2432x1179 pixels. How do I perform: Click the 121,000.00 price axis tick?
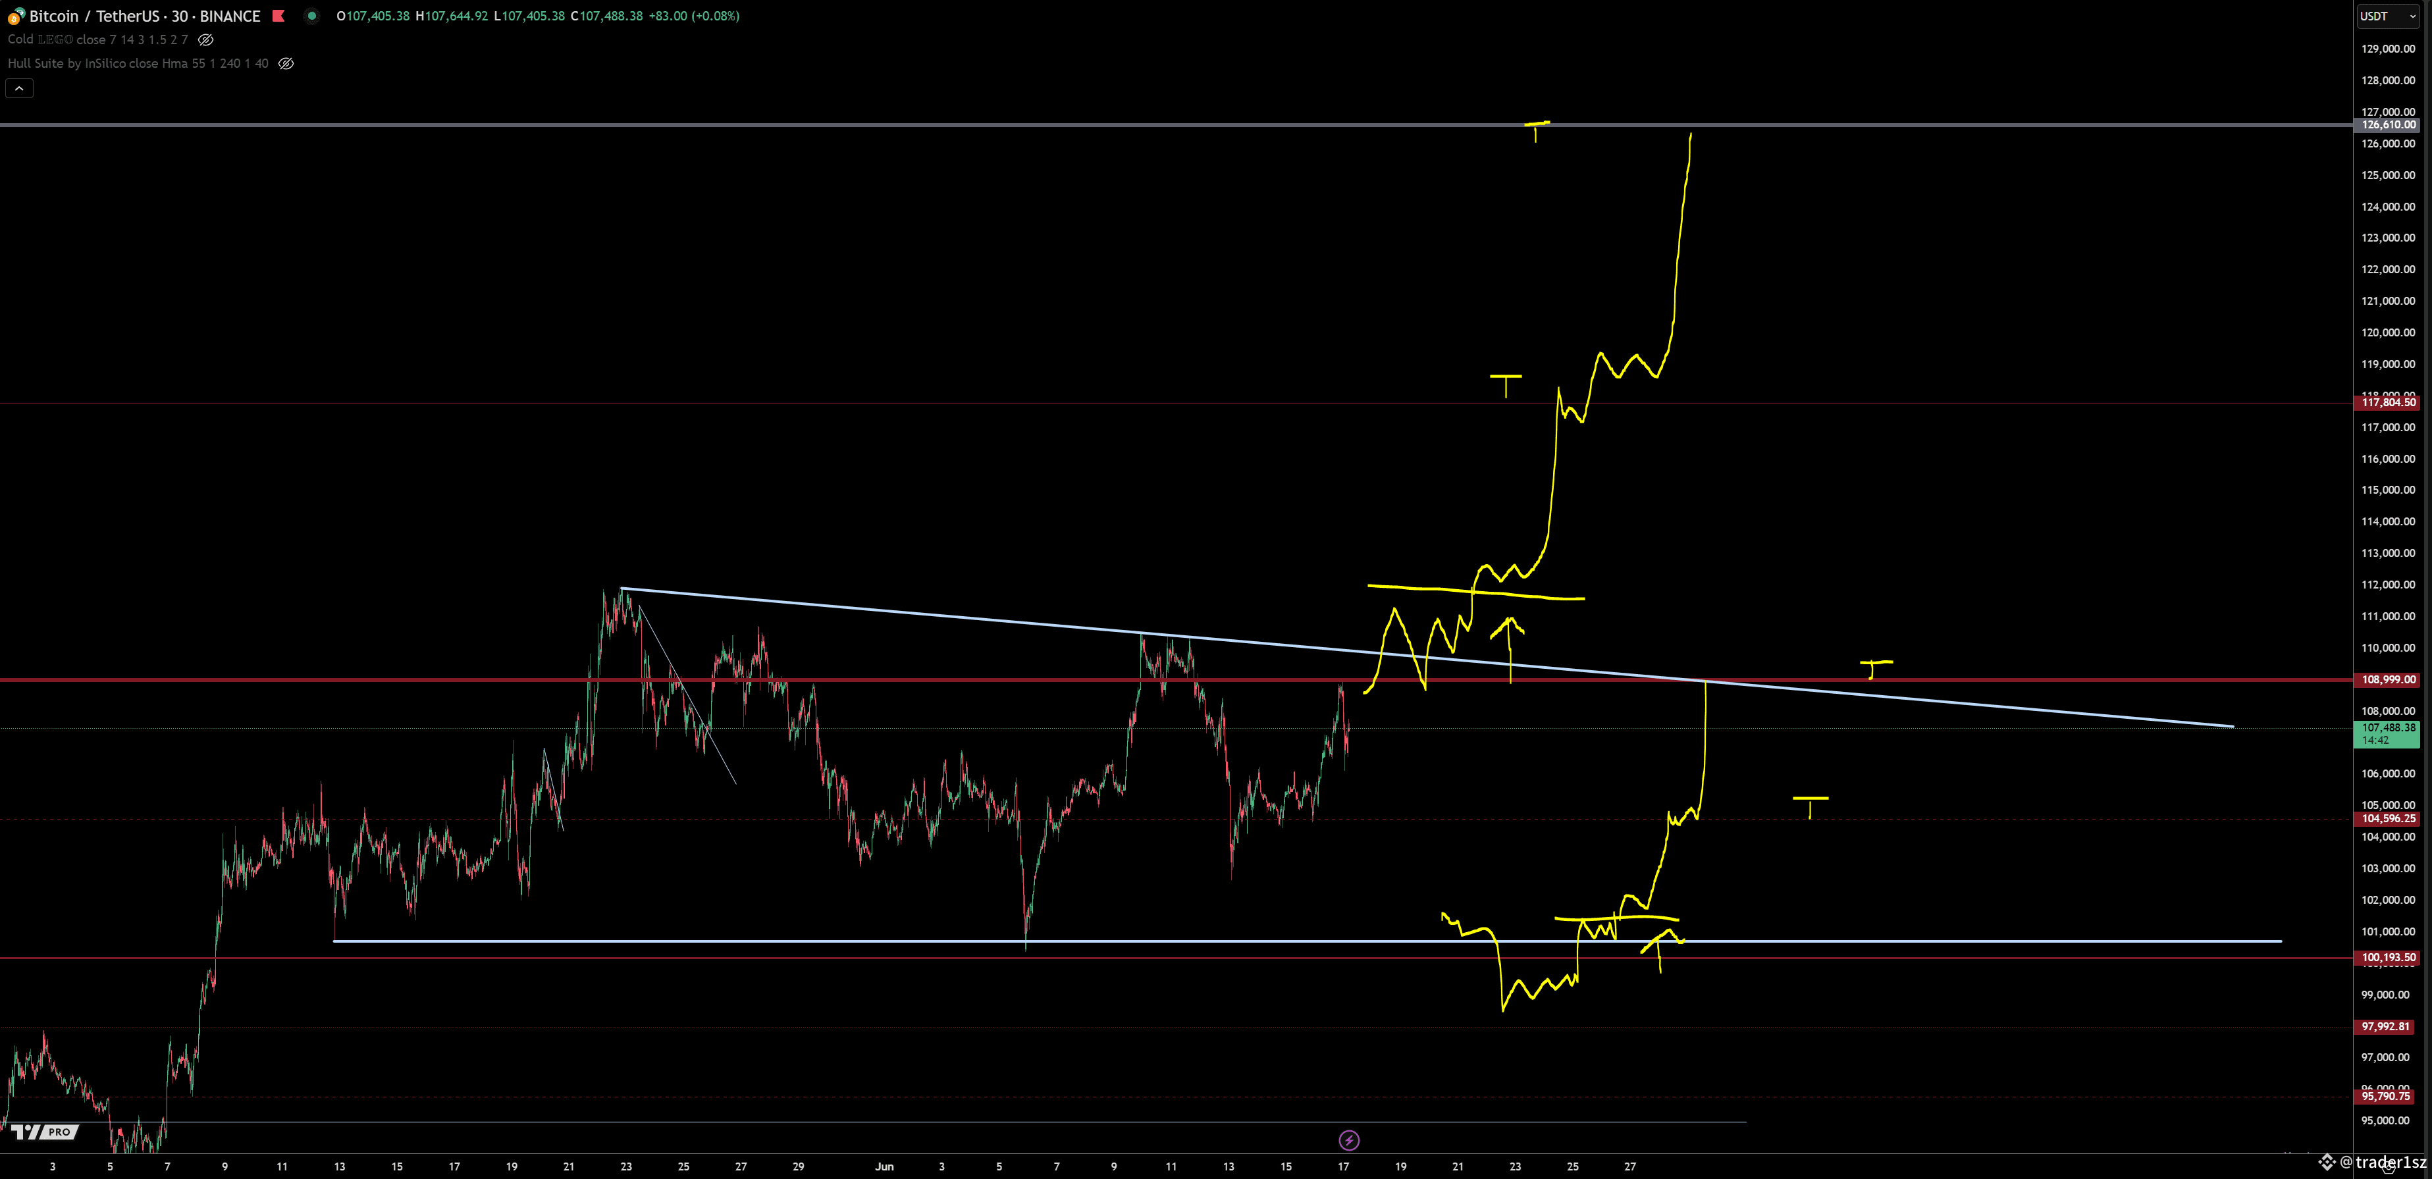point(2388,301)
